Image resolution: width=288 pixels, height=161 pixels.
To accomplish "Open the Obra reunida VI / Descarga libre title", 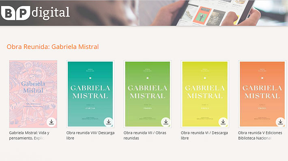I will pos(204,136).
